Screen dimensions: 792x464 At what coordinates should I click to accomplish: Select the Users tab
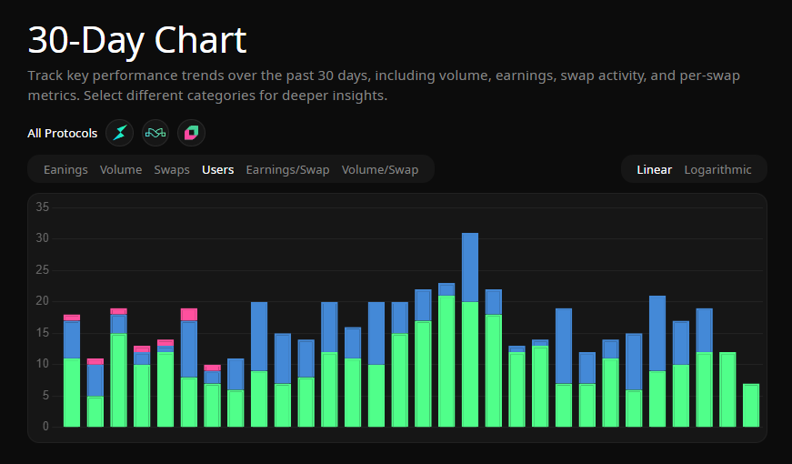pos(217,170)
